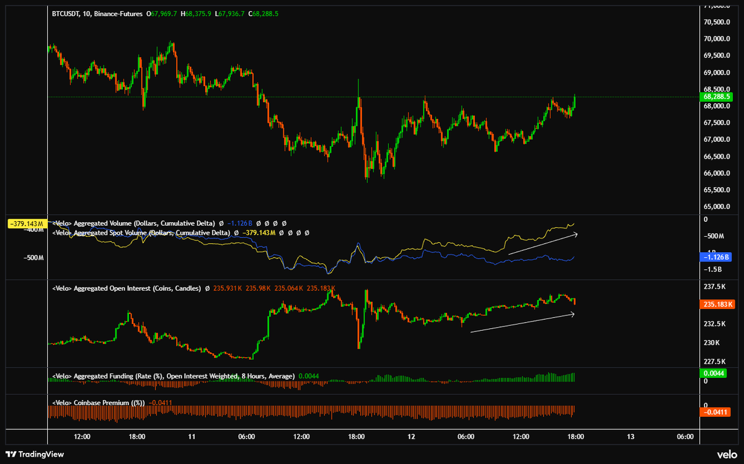Click the 235.064K open interest value

(289, 288)
